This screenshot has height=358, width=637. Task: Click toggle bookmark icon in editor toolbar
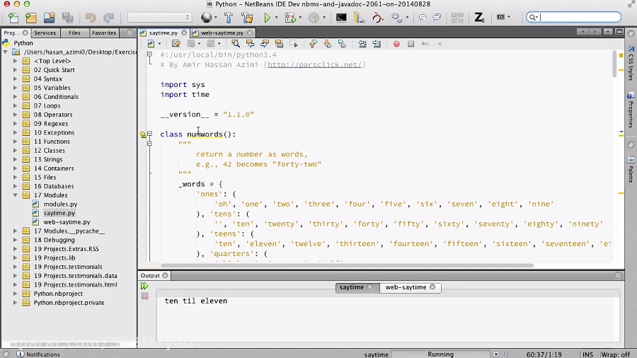point(342,44)
